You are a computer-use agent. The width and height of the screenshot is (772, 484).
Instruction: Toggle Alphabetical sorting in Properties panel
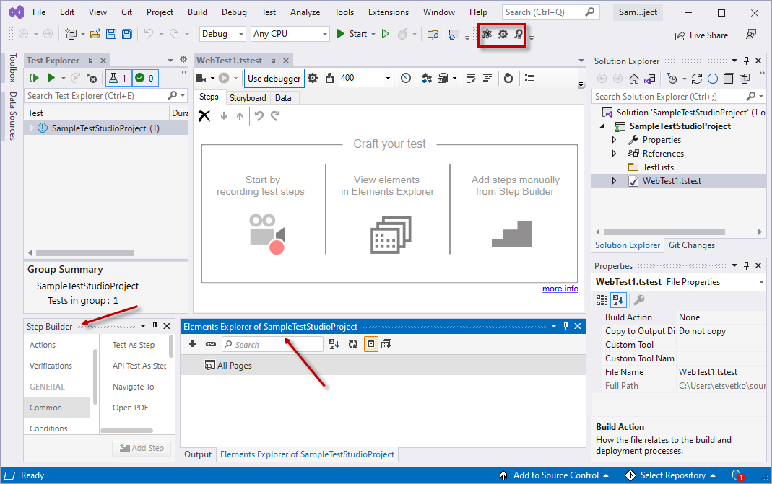pyautogui.click(x=618, y=299)
